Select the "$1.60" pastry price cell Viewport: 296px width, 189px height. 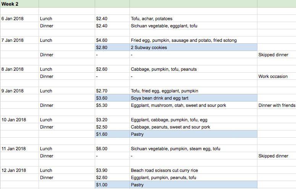coord(112,134)
